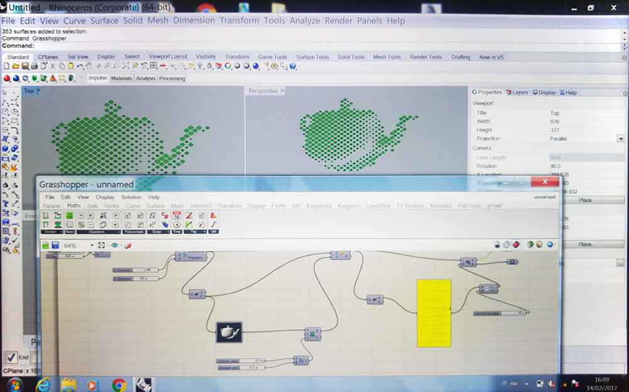The image size is (629, 392).
Task: Toggle preview selected objects only green icon
Action: 530,245
